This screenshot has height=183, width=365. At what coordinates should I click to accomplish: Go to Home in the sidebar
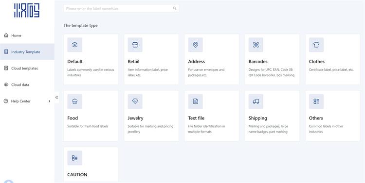tap(27, 35)
